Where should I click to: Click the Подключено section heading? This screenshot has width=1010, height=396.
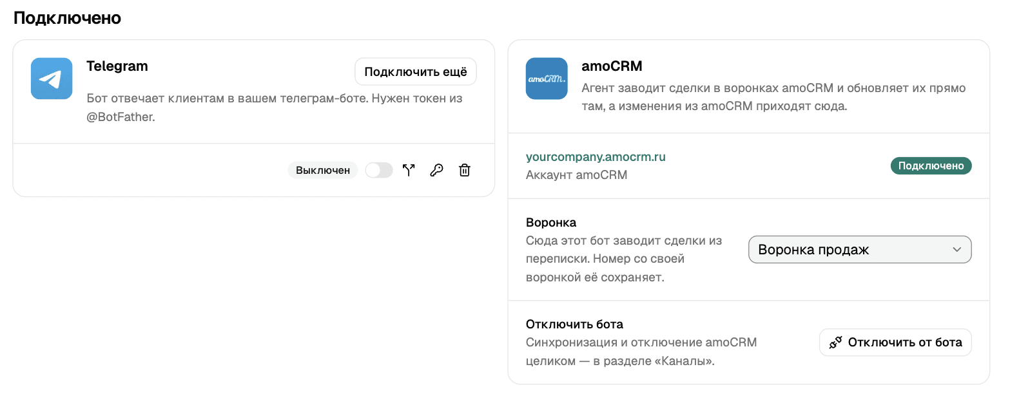click(67, 18)
